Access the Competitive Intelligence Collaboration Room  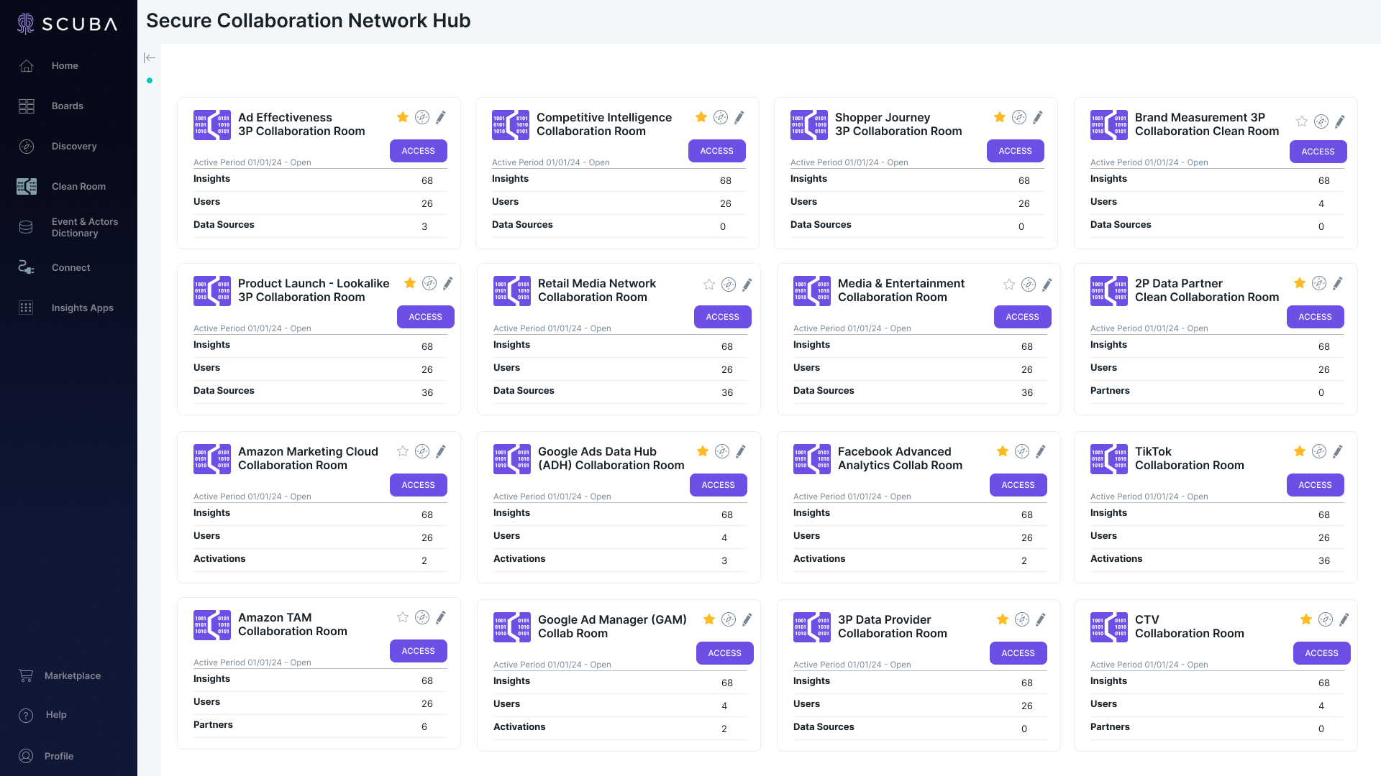coord(717,151)
